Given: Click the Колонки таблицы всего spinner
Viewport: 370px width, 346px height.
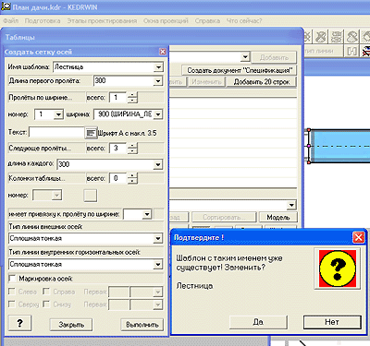Looking at the screenshot, I should pyautogui.click(x=132, y=178).
